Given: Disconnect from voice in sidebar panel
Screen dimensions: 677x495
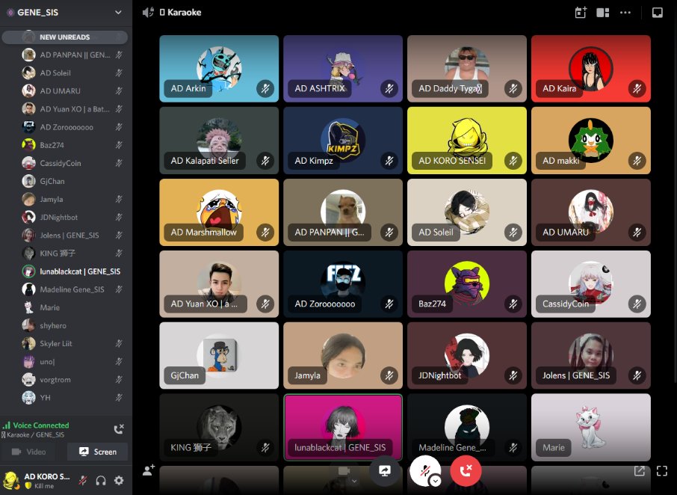Looking at the screenshot, I should pyautogui.click(x=118, y=429).
